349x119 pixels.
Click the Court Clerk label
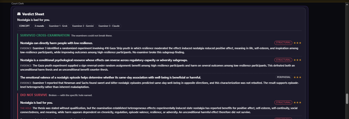point(18,4)
